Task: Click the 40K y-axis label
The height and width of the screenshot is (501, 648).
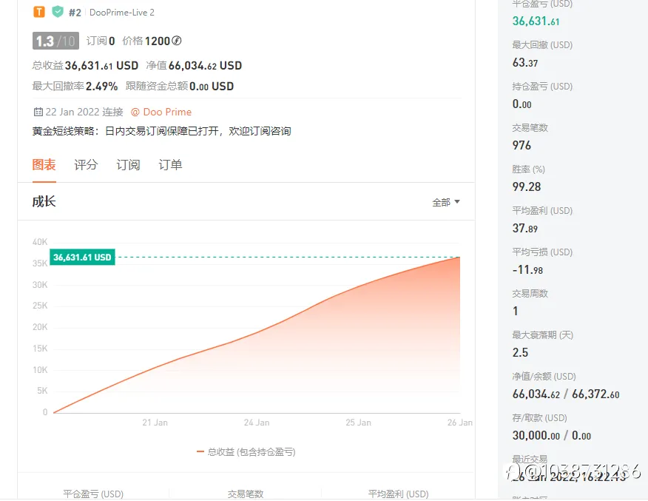Action: coord(40,242)
